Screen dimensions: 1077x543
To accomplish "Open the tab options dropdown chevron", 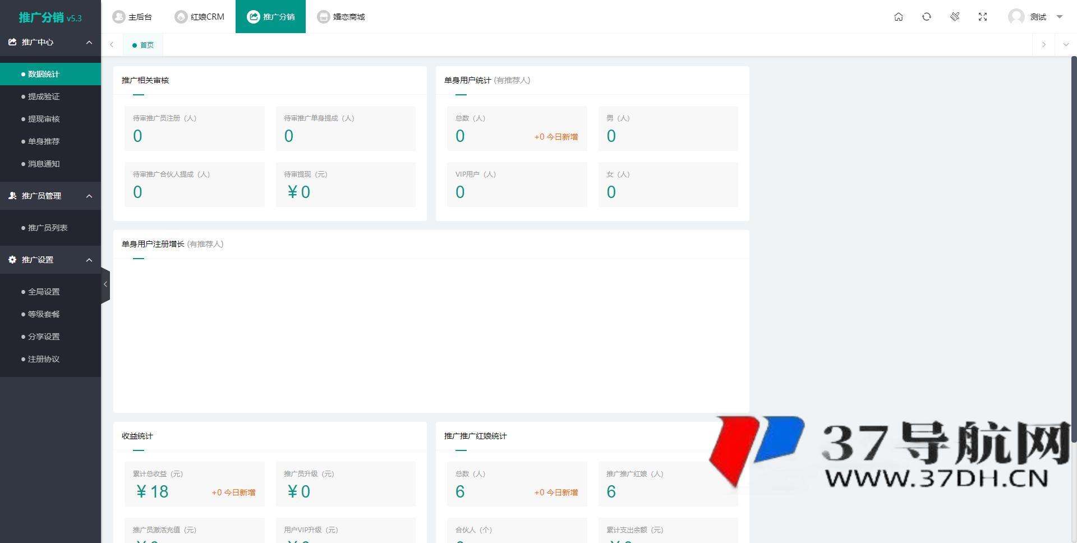I will [x=1066, y=45].
